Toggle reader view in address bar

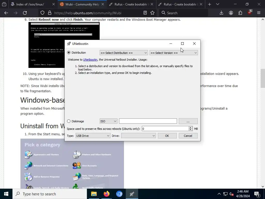(x=145, y=13)
